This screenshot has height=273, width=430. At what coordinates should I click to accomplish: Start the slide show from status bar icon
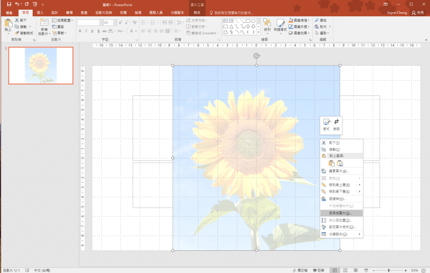(366, 270)
